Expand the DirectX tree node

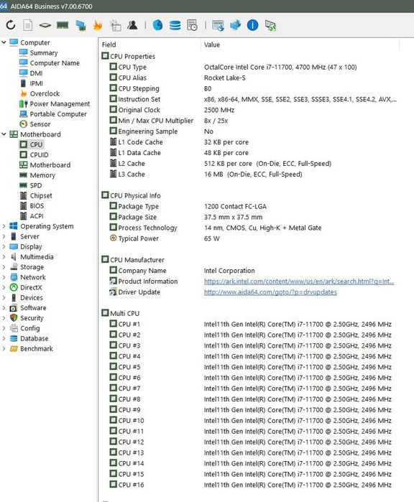point(4,287)
